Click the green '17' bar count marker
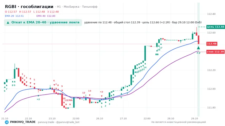 161,48
